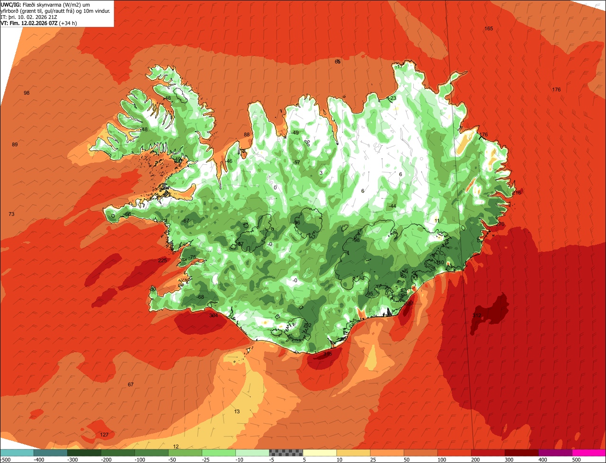Screen dimensions: 606x463
Task: Pick the orange 50 to 100 legend swatch
Action: tap(420, 453)
